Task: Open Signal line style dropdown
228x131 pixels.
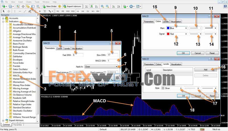Action: pyautogui.click(x=195, y=34)
